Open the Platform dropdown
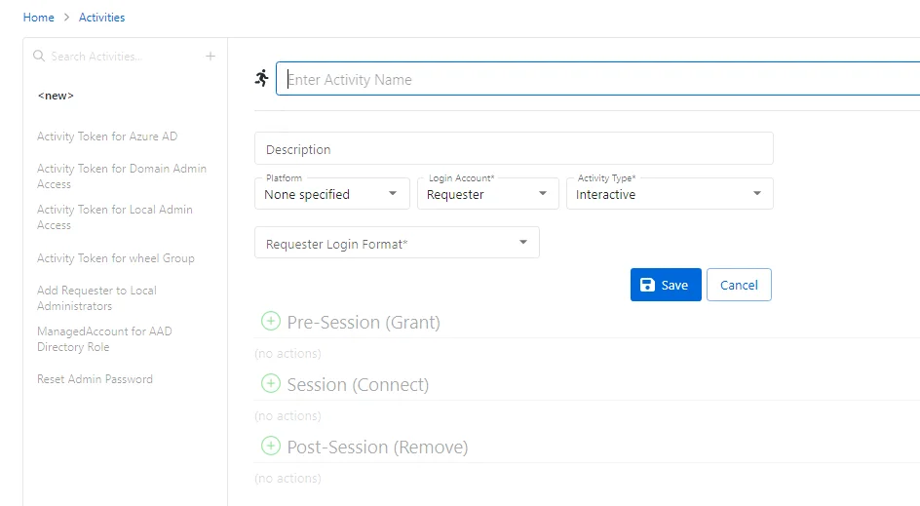The height and width of the screenshot is (506, 920). coord(332,194)
